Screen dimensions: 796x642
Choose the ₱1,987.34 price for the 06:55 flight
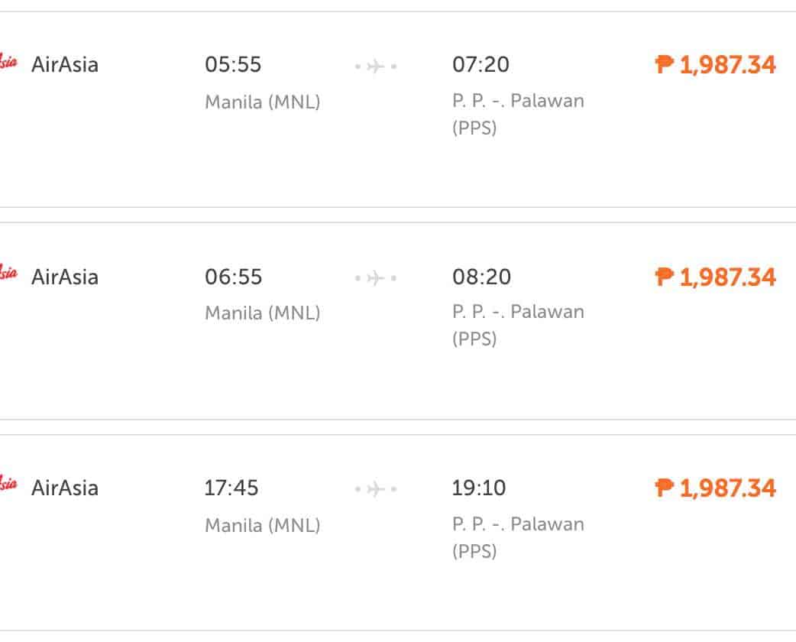point(716,277)
